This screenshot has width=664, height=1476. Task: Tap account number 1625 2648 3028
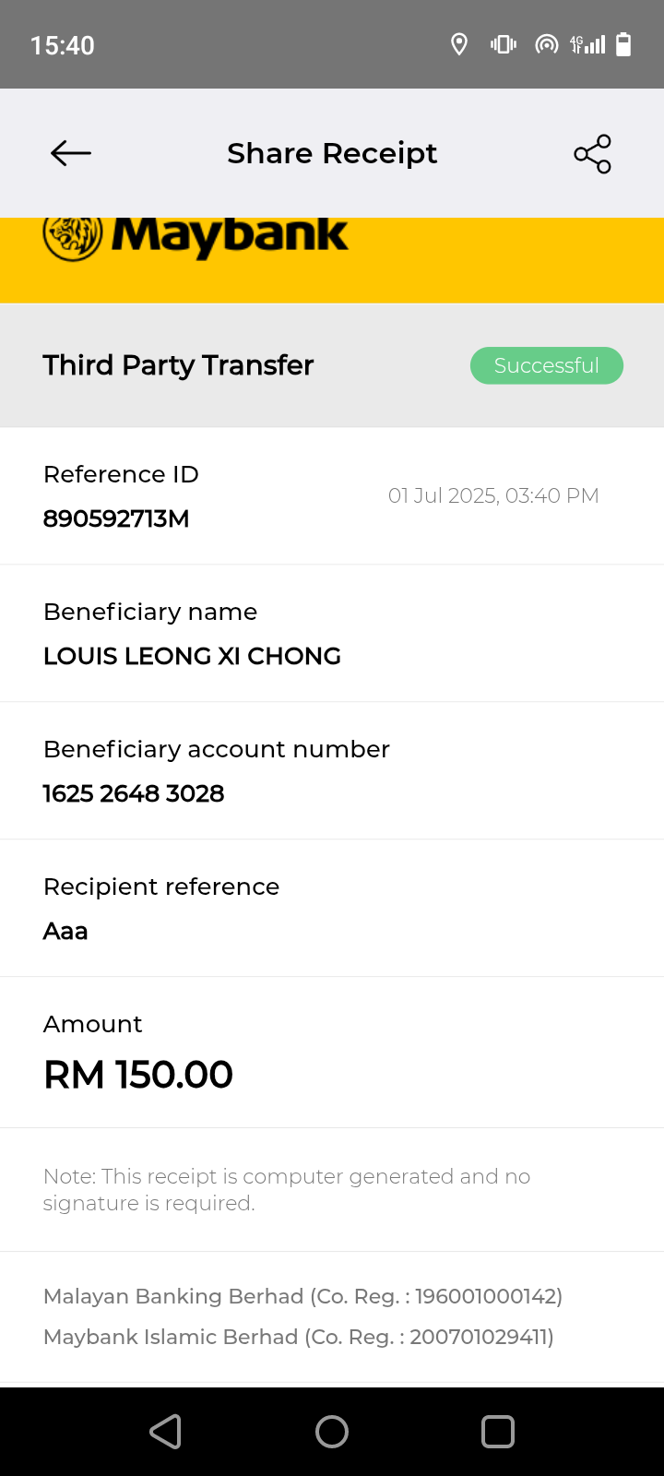134,793
